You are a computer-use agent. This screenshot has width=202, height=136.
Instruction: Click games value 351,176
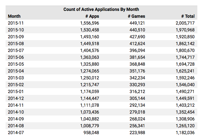pyautogui.click(x=137, y=71)
